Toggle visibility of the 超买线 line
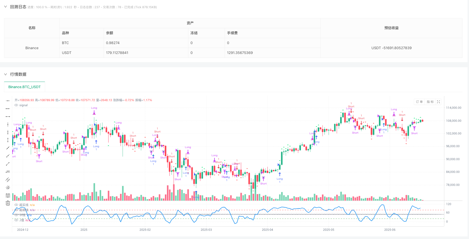The width and height of the screenshot is (469, 239). pyautogui.click(x=16, y=205)
